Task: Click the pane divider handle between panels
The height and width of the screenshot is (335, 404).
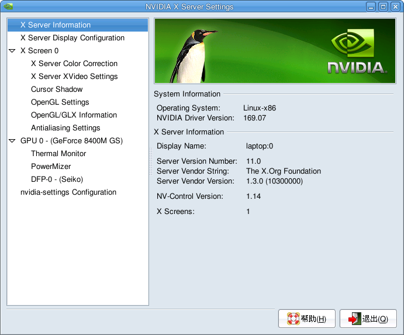Action: 151,161
